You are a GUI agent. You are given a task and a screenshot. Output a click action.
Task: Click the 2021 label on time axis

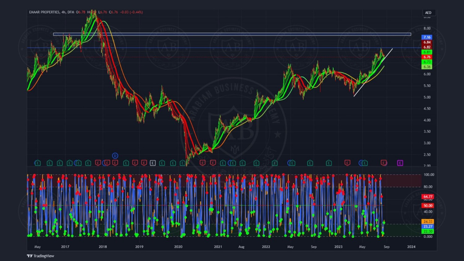[218, 247]
